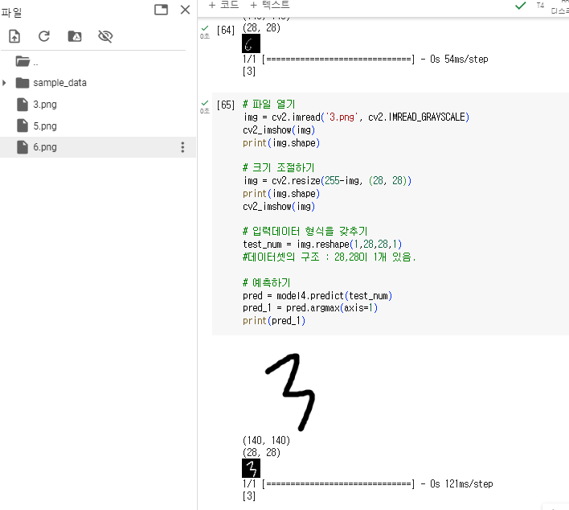The width and height of the screenshot is (569, 510).
Task: Click the model4.predict(test_num) line
Action: coord(317,296)
